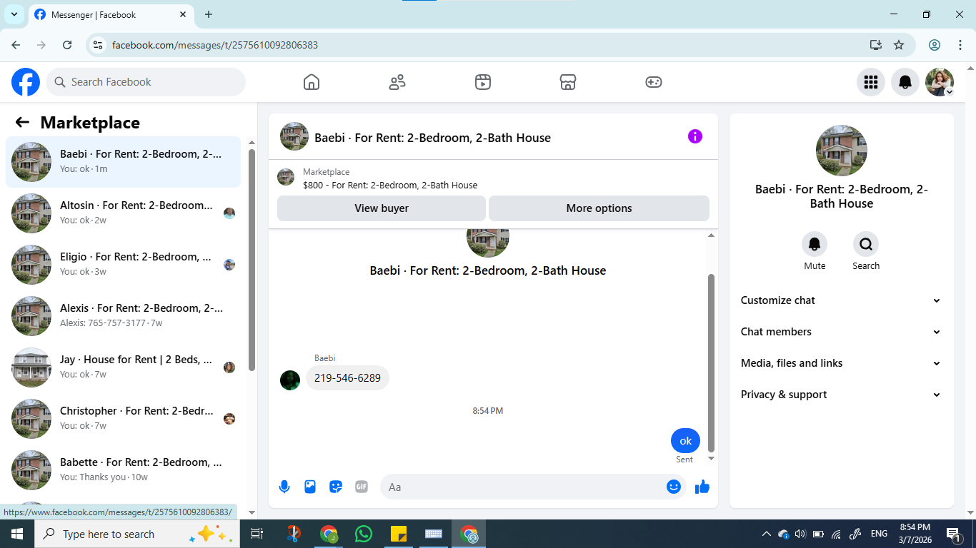The width and height of the screenshot is (976, 548).
Task: Open the account profile picture menu
Action: [x=940, y=82]
